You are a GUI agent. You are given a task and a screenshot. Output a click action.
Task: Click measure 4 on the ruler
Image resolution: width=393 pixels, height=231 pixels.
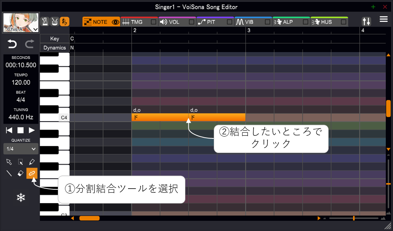coord(363,30)
